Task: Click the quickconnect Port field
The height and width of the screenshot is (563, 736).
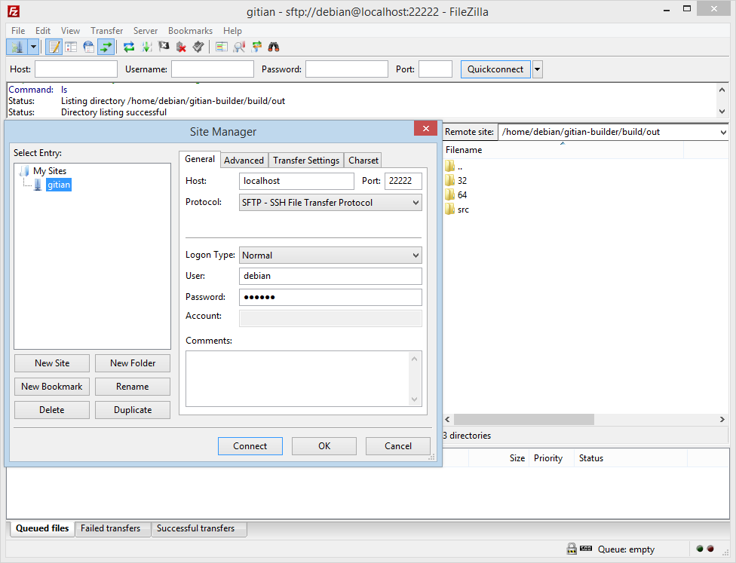Action: click(436, 69)
